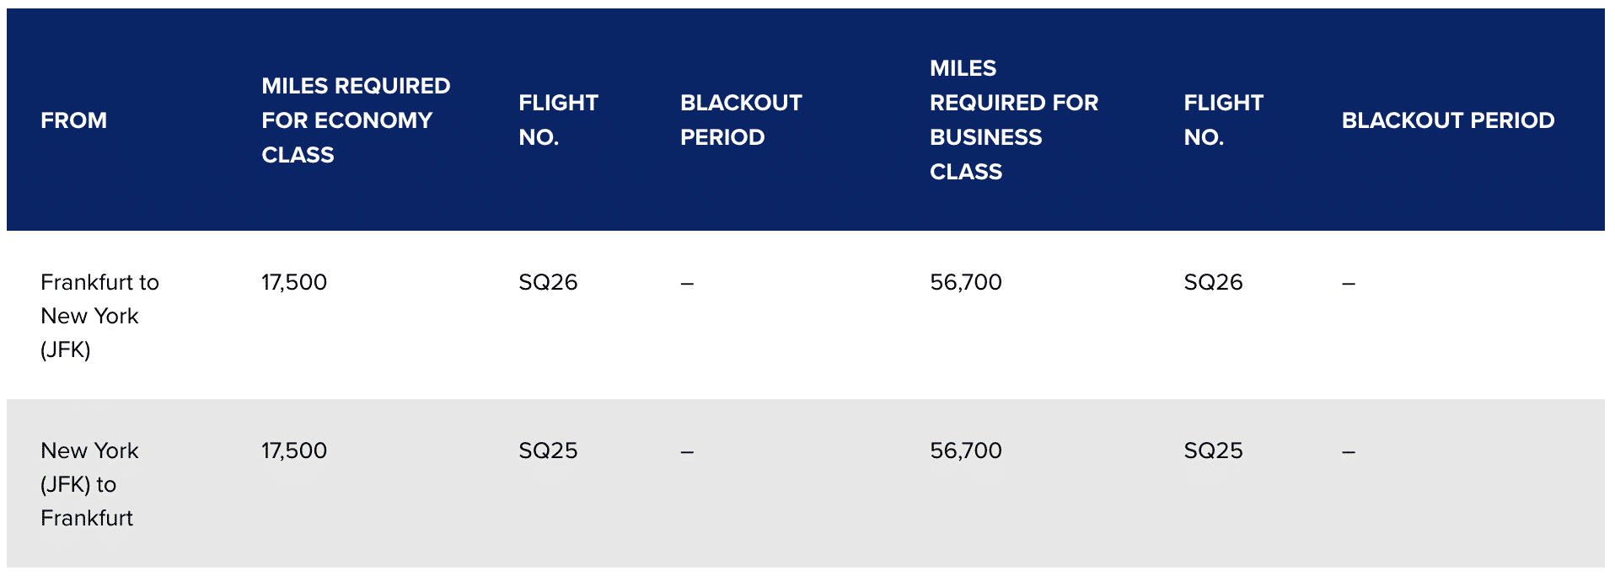The image size is (1615, 576).
Task: Select the Frankfurt to New York (JFK) cell
Action: [x=99, y=316]
